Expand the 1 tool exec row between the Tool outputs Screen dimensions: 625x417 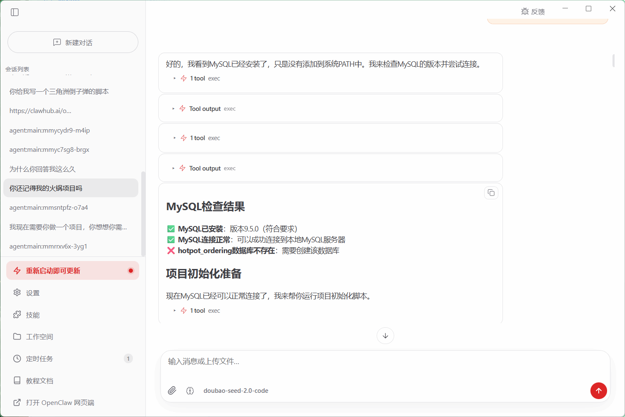point(197,138)
